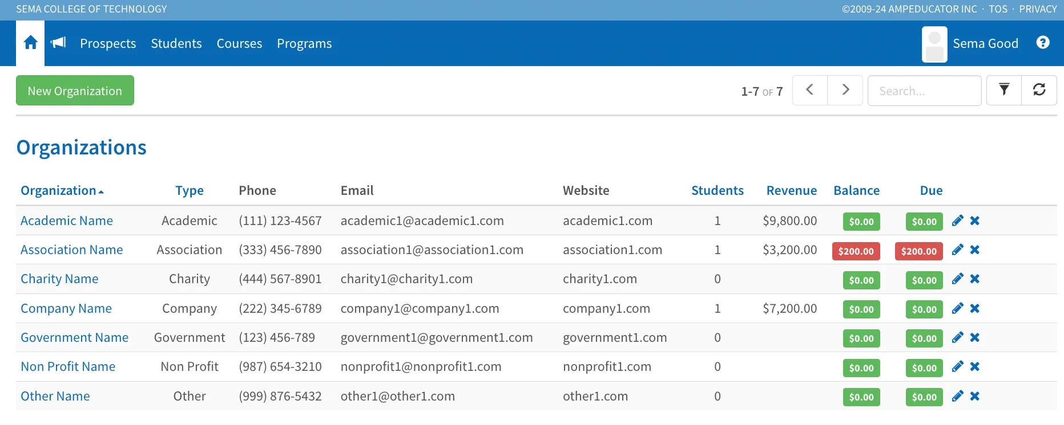This screenshot has width=1064, height=425.
Task: Sort by the Revenue column header
Action: [792, 190]
